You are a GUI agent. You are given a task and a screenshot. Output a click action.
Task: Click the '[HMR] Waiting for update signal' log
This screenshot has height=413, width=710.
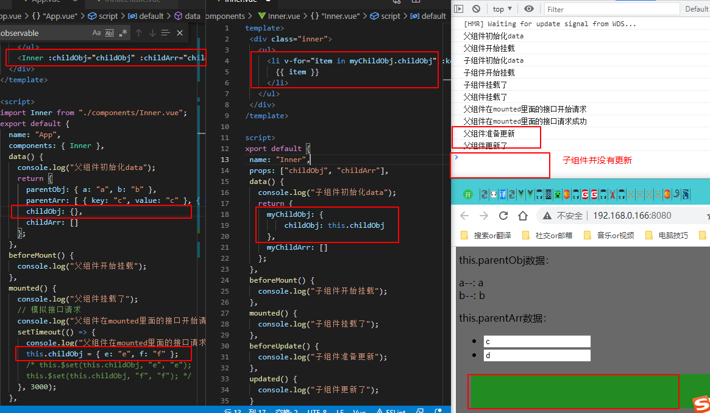(550, 24)
